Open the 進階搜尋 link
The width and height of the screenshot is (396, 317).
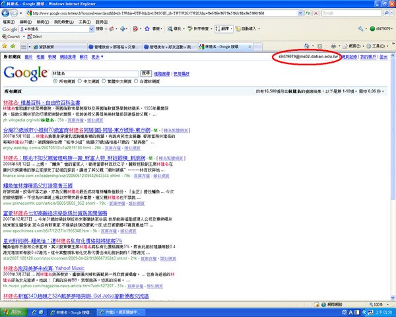162,74
